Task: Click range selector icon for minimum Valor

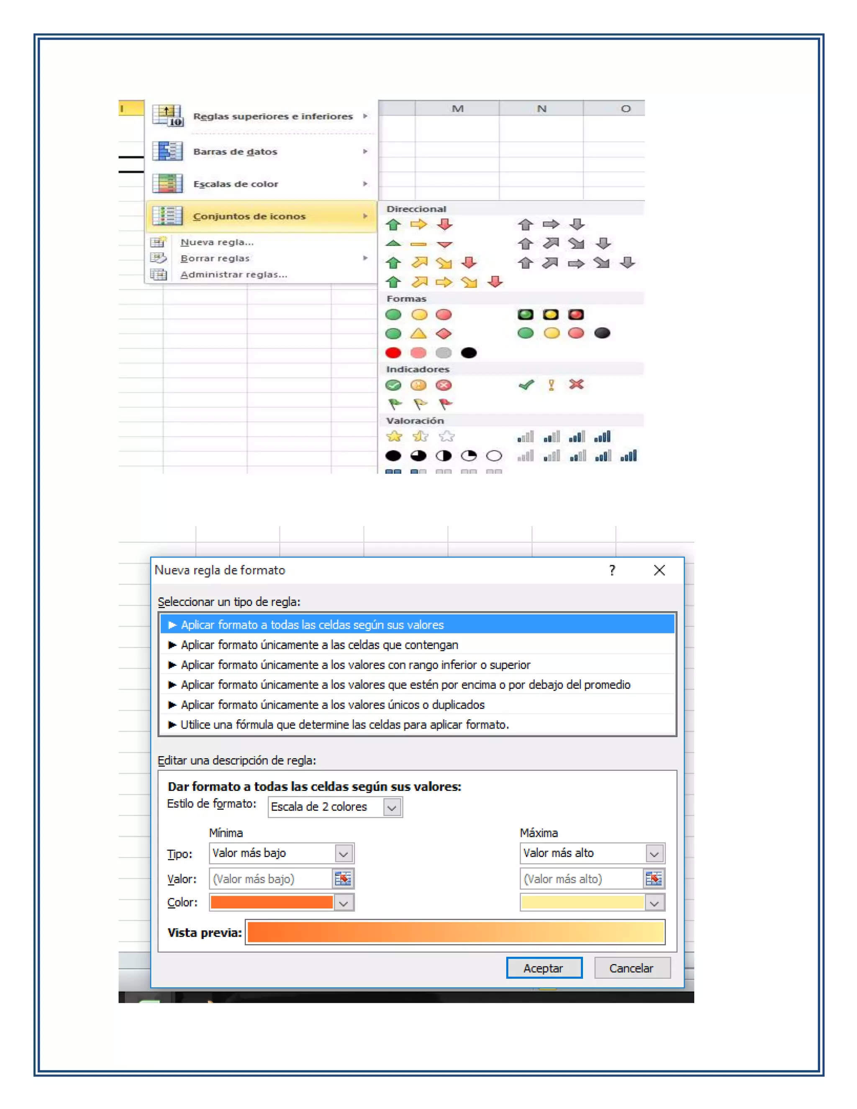Action: click(x=343, y=879)
